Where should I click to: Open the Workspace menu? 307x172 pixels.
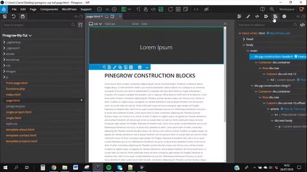click(287, 9)
